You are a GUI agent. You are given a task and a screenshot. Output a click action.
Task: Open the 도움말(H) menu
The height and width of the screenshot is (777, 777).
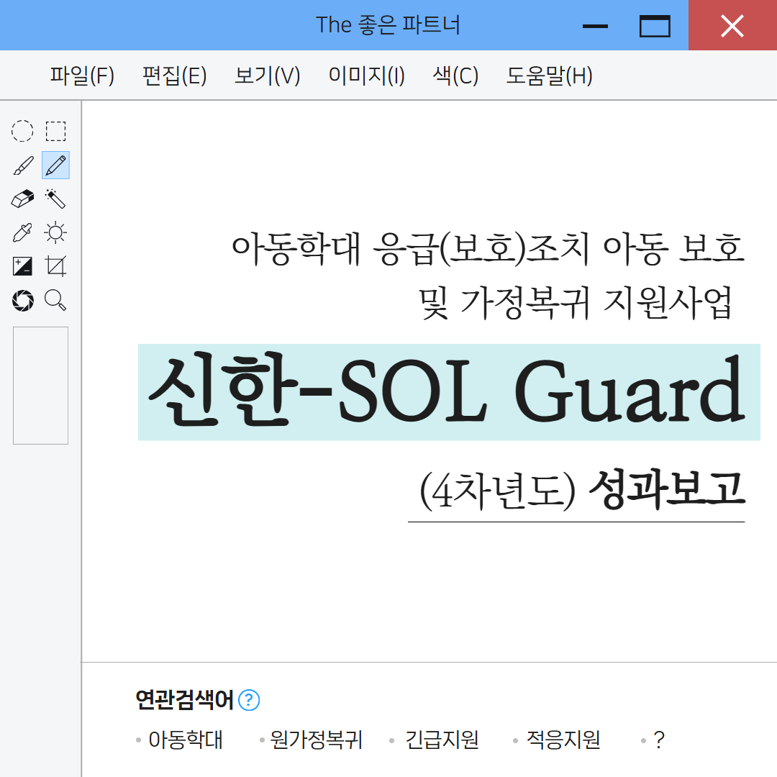click(x=549, y=76)
